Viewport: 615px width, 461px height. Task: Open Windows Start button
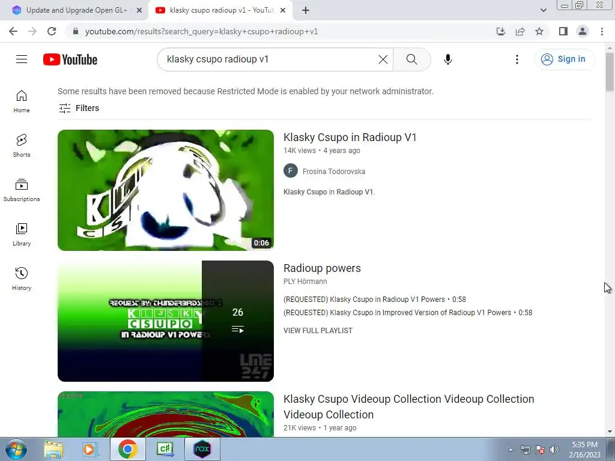[16, 449]
